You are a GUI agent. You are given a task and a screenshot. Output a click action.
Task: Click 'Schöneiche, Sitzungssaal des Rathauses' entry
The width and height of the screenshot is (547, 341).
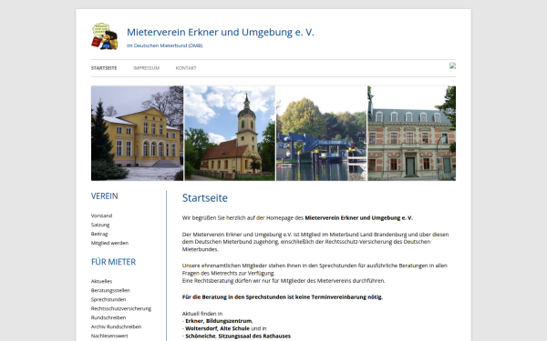tap(238, 336)
